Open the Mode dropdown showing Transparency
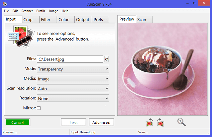This screenshot has width=212, height=137. (x=73, y=69)
